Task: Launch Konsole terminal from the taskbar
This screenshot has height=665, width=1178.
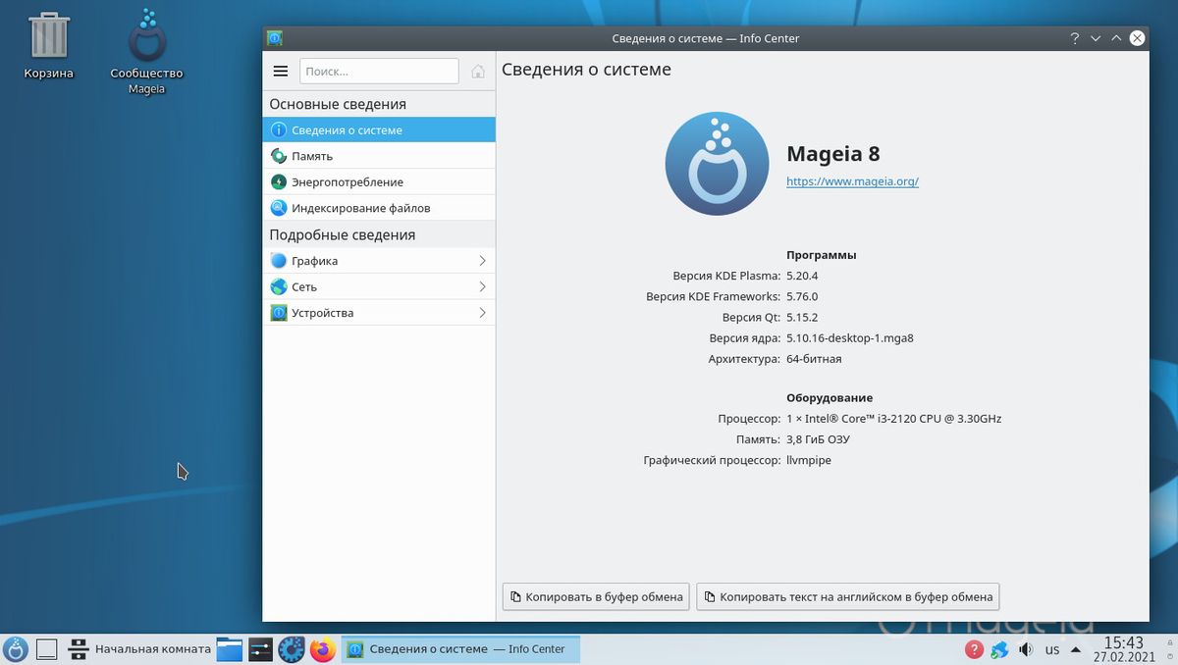Action: pyautogui.click(x=259, y=649)
